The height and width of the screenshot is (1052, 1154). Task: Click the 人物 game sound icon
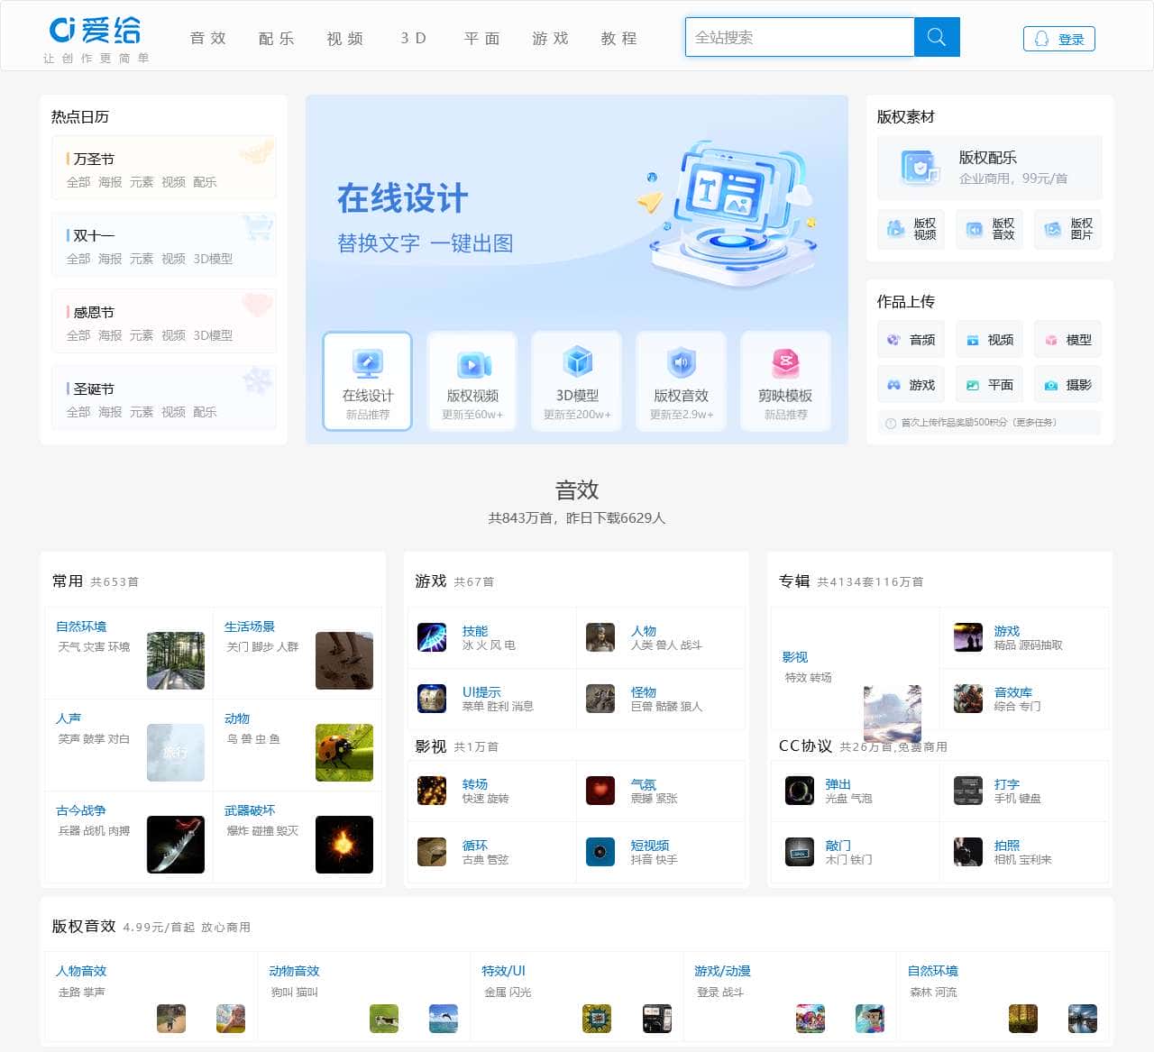point(600,637)
